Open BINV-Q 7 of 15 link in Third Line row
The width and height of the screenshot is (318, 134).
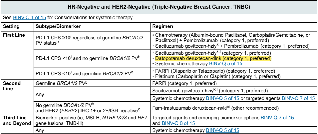tap(278, 118)
